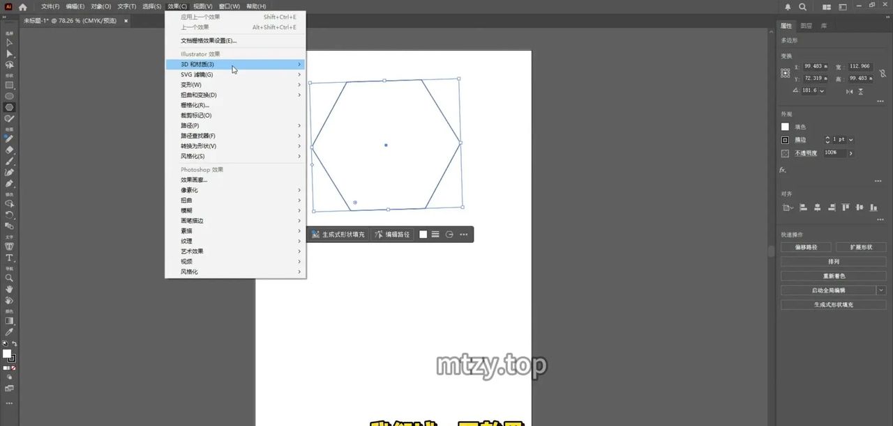
Task: Click the fx effects icon in properties
Action: coord(783,170)
